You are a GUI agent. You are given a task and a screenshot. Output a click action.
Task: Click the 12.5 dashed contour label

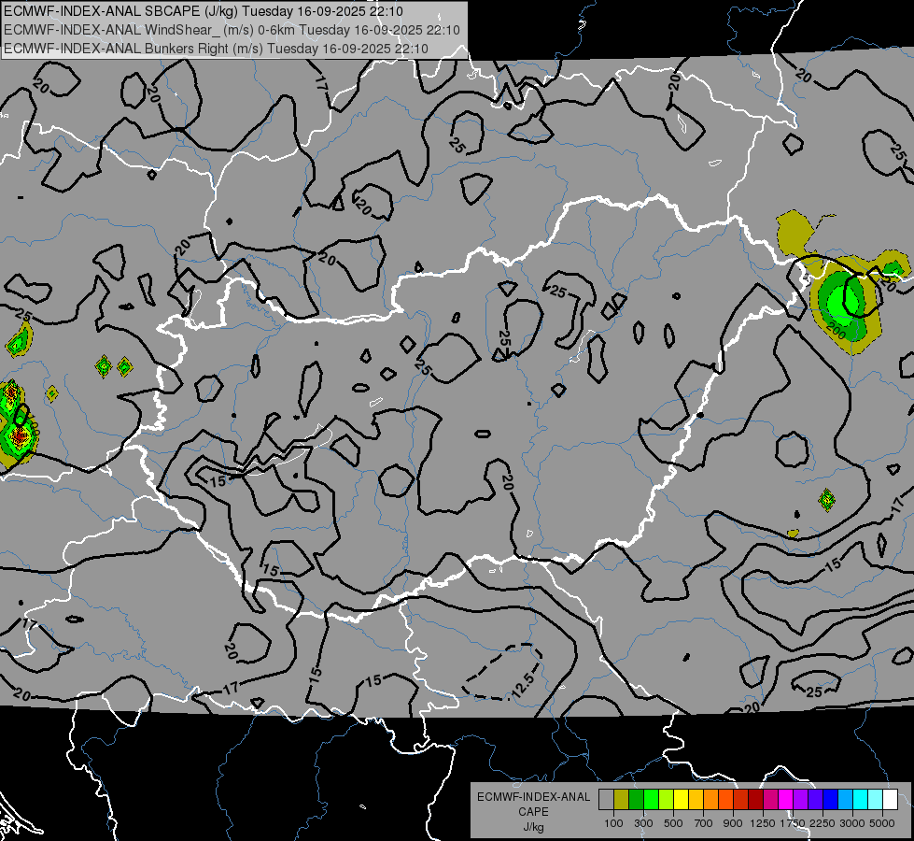pyautogui.click(x=522, y=686)
